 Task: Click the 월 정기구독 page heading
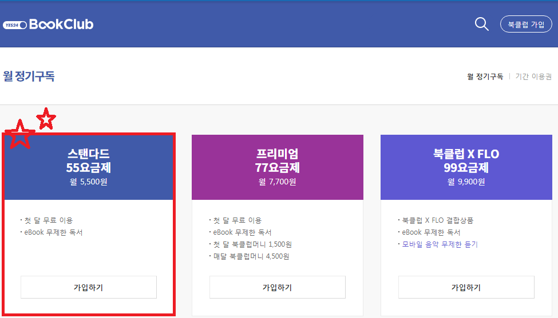pos(29,76)
